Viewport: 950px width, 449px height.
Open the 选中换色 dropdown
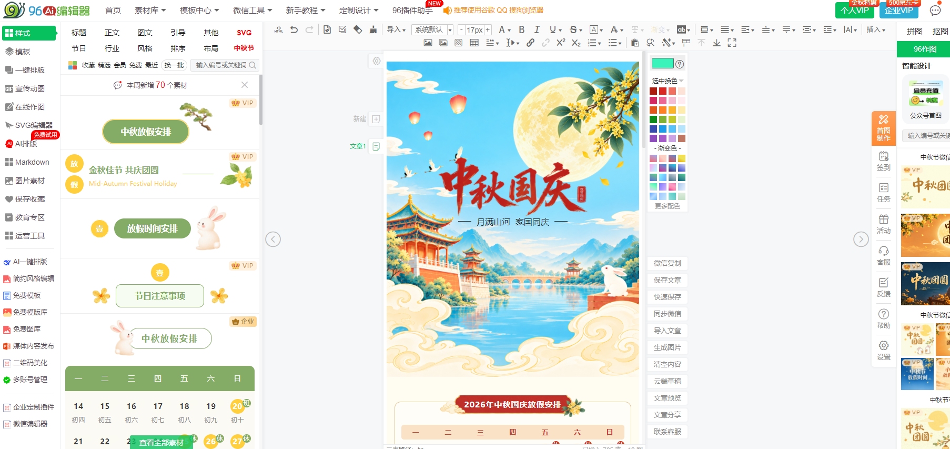pos(668,81)
